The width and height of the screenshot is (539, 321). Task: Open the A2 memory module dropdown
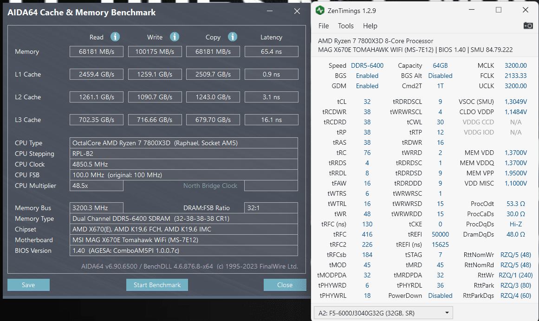click(x=383, y=313)
